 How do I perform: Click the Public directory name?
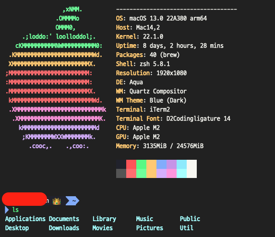coord(190,219)
